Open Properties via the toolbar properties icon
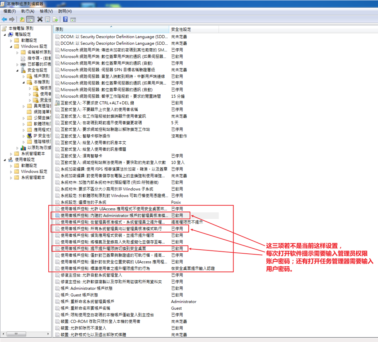This screenshot has height=342, width=378. [48, 19]
